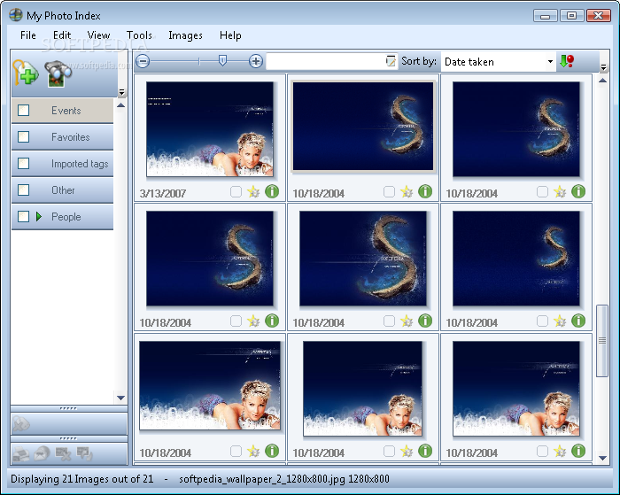This screenshot has height=495, width=620.
Task: Click the tag list scroll down arrow
Action: [121, 398]
